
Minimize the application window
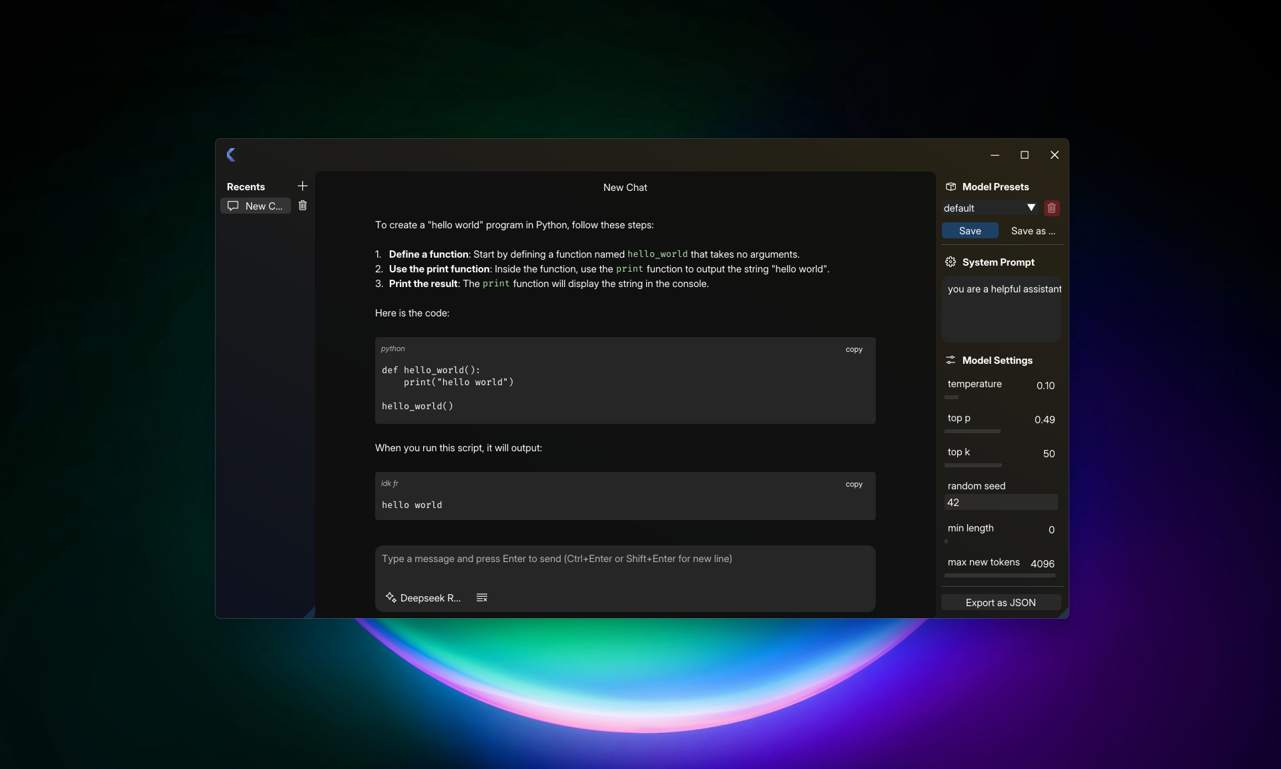click(995, 155)
